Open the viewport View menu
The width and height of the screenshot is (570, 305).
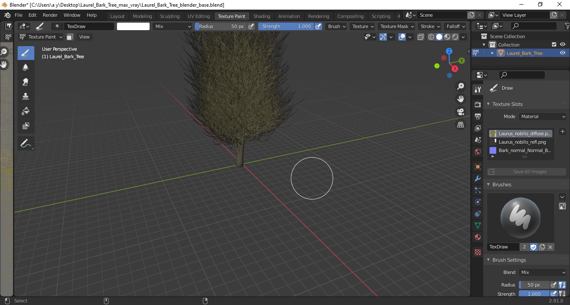pyautogui.click(x=84, y=37)
